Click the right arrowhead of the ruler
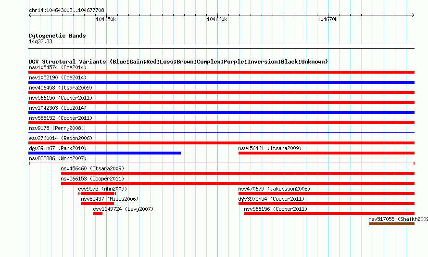The width and height of the screenshot is (428, 257). [x=413, y=15]
